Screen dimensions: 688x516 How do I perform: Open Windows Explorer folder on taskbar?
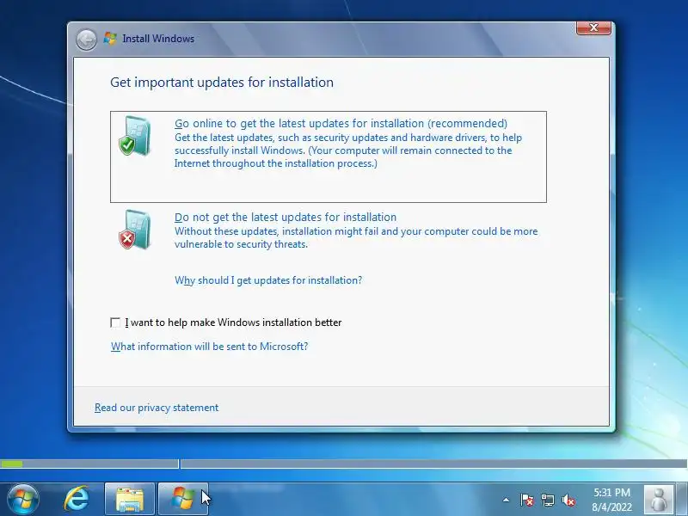click(130, 499)
